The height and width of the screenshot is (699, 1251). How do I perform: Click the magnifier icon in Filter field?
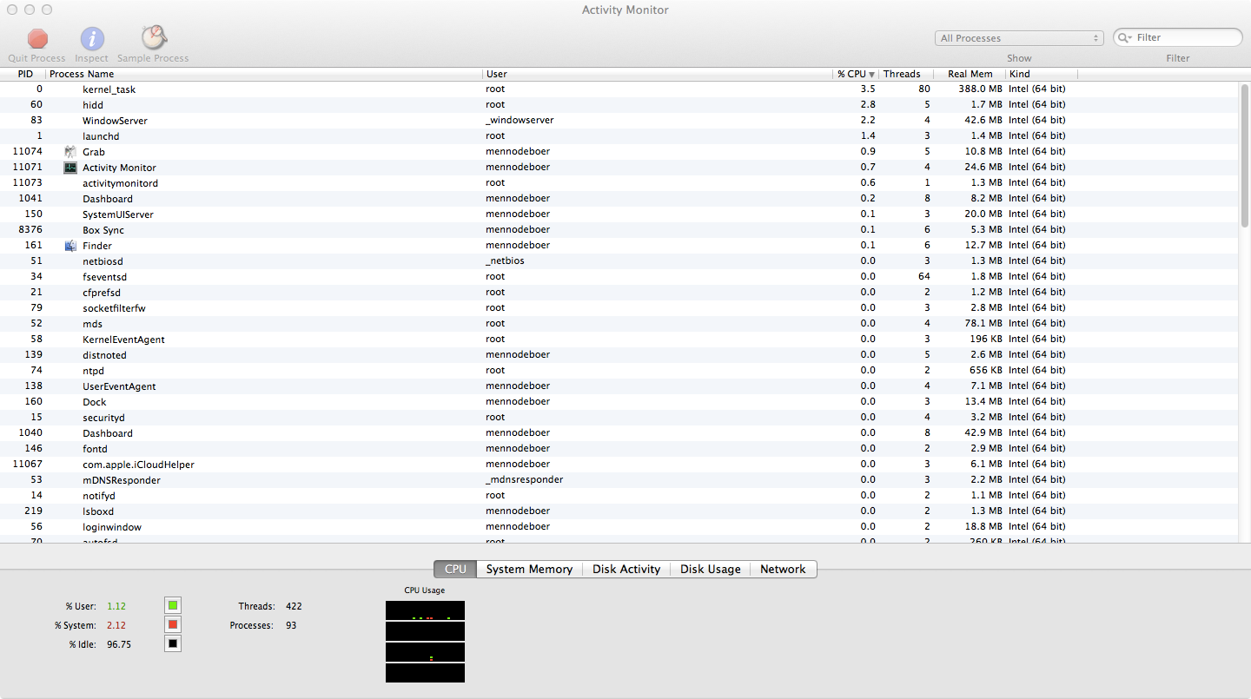[x=1125, y=38]
